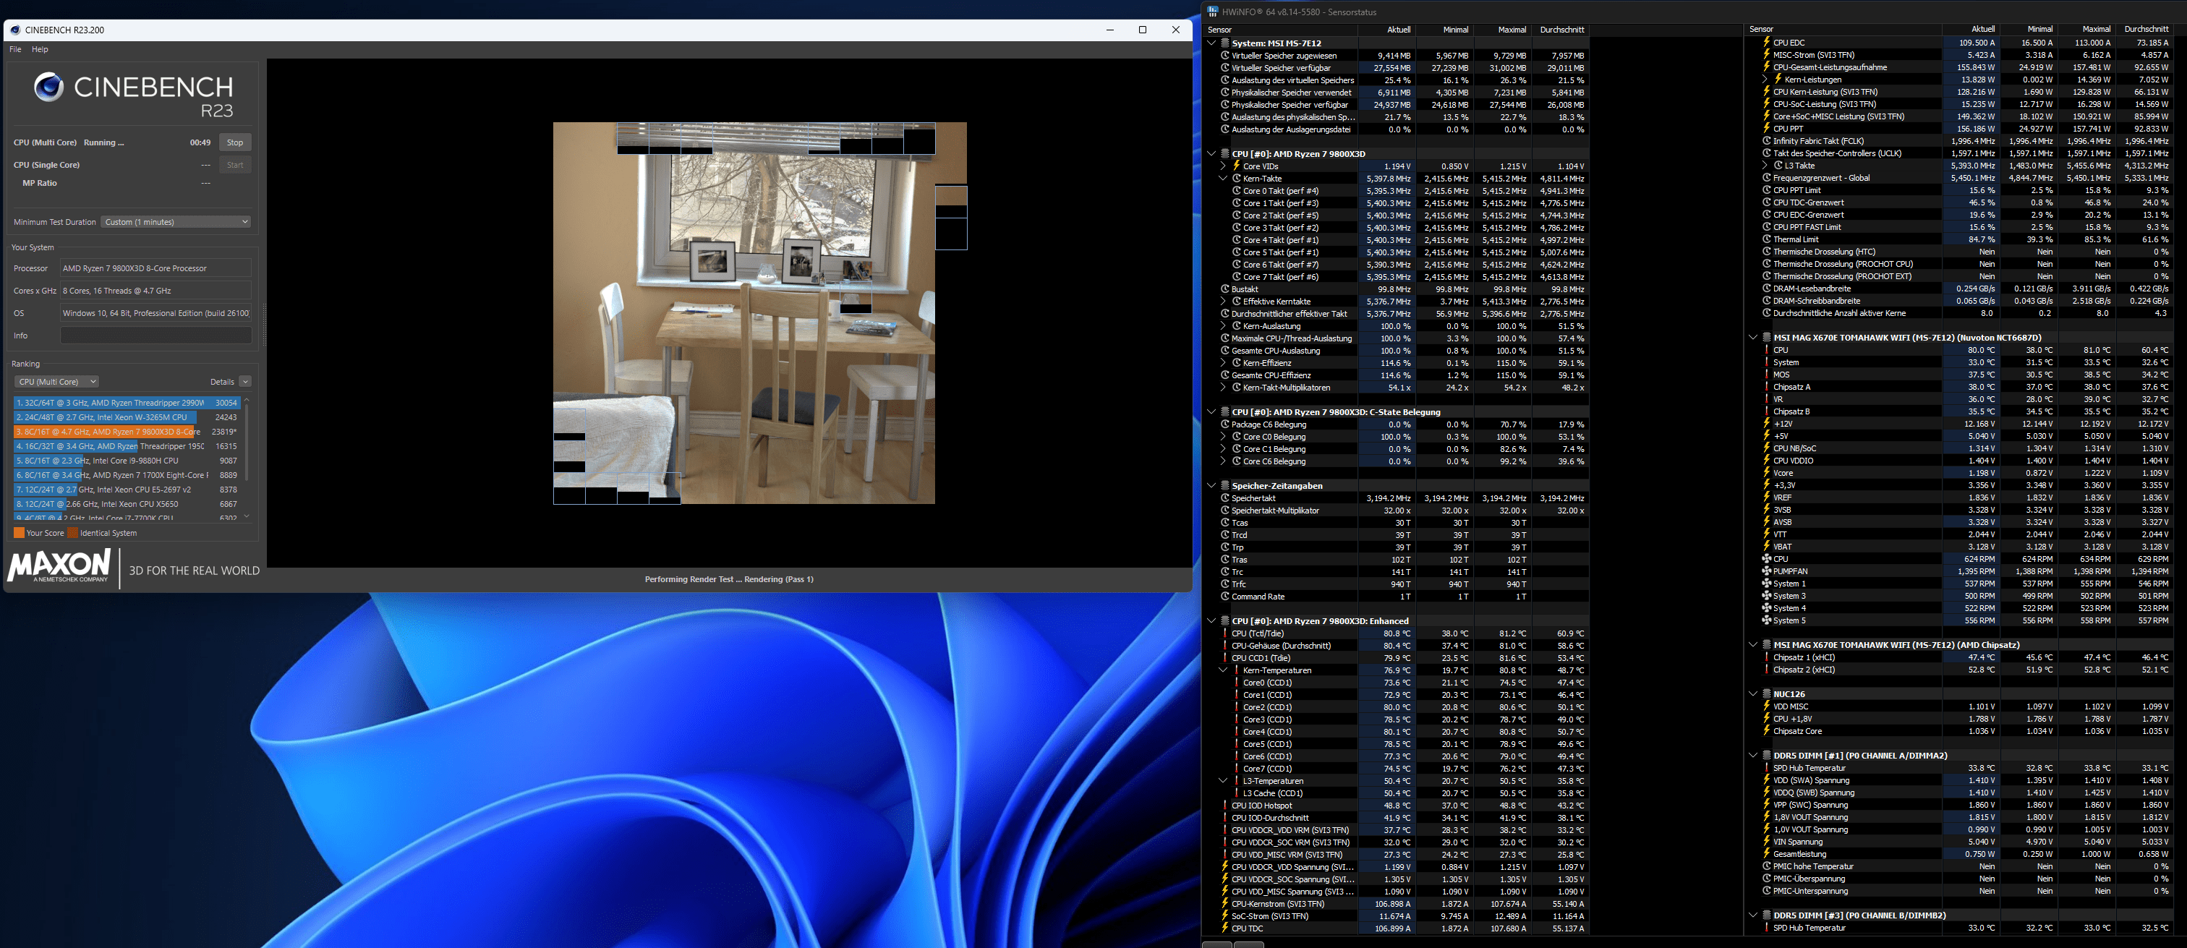The image size is (2187, 948).
Task: Expand the Effektive Kerntakte node
Action: click(1224, 302)
